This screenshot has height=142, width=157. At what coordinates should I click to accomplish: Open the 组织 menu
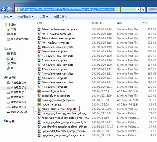coord(8,17)
